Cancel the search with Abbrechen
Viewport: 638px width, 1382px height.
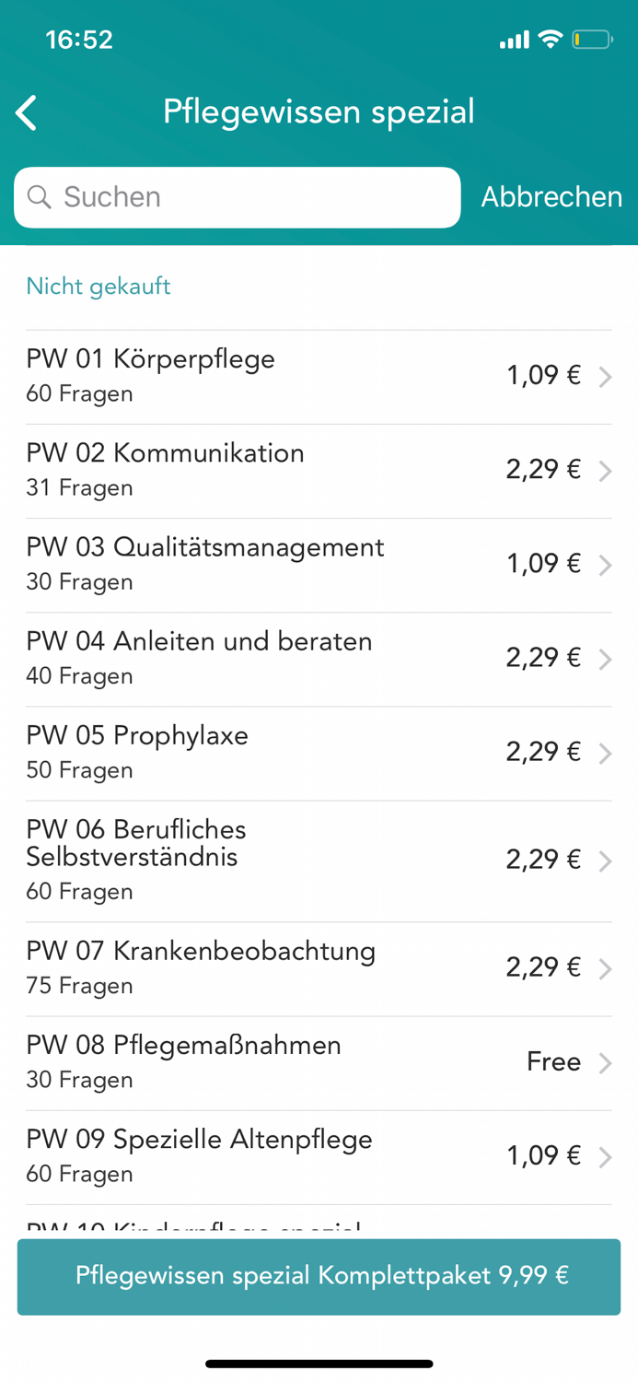pos(551,196)
